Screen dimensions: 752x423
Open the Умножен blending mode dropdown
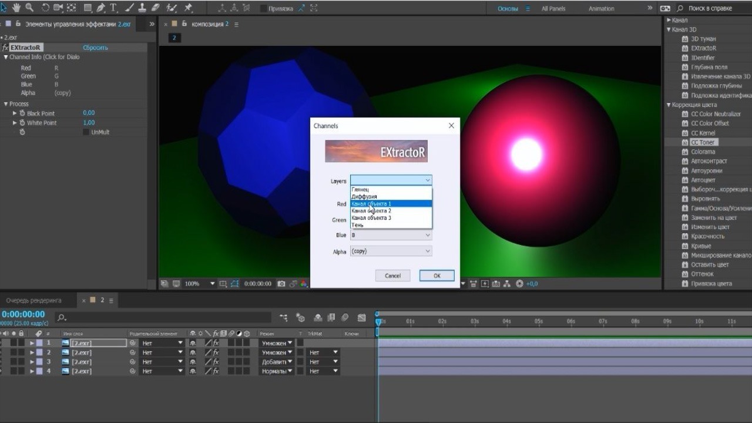(x=276, y=343)
